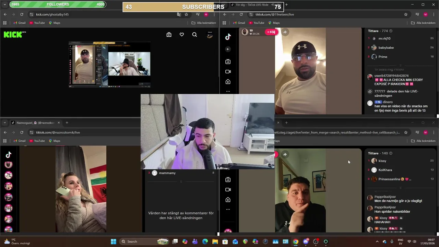Viewport: 439px width, 247px height.
Task: Bookmark the Kick page with the star
Action: 186,14
